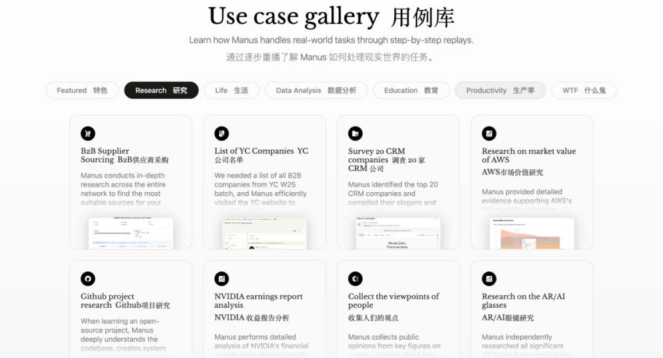Viewport: 663px width, 358px height.
Task: Click the document icon on List of YC Companies card
Action: click(222, 134)
